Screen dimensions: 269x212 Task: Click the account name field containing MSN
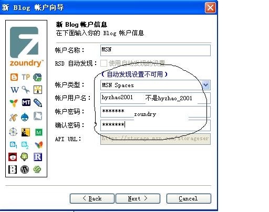[156, 50]
